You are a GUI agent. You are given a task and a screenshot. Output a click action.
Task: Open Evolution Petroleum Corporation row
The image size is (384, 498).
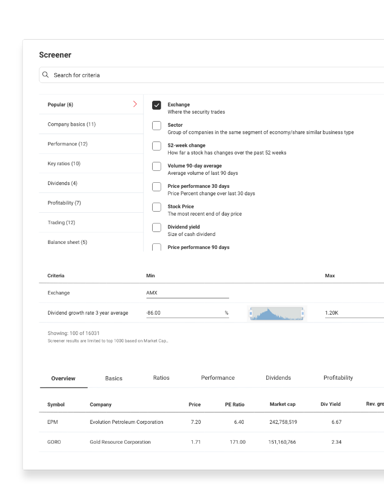(x=127, y=422)
